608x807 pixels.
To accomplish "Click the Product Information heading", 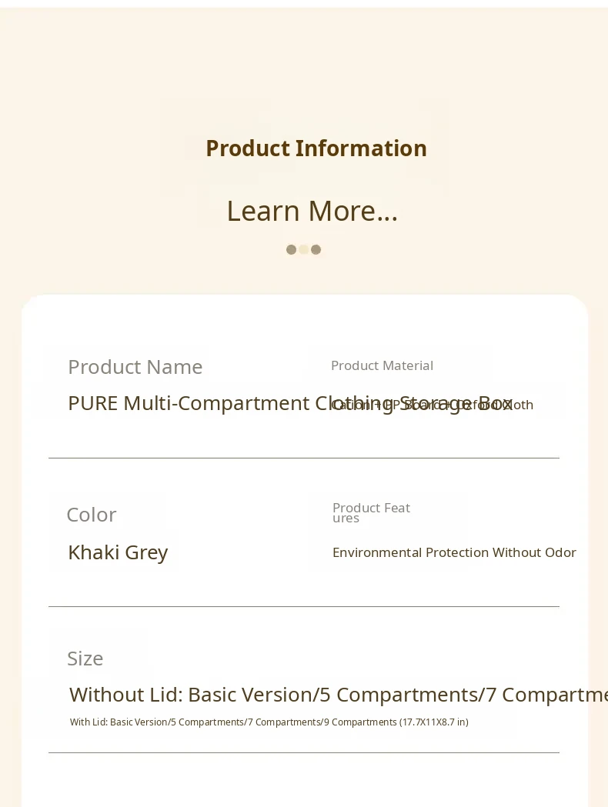I will [316, 148].
